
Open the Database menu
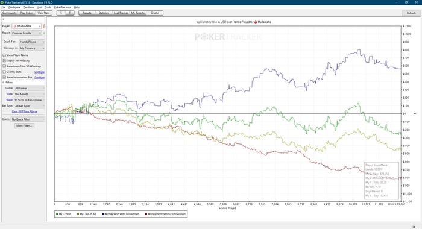pos(28,7)
